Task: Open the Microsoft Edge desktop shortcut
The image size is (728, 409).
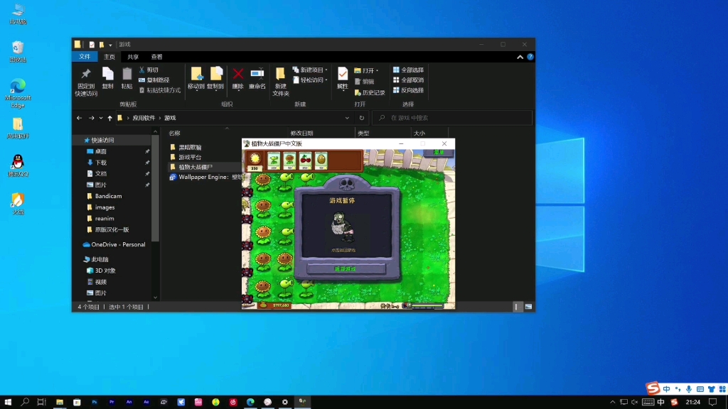Action: click(18, 93)
